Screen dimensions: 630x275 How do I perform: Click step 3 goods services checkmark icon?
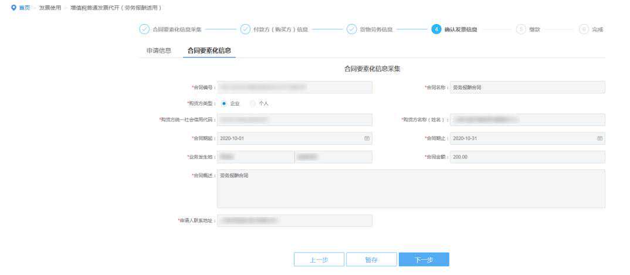351,29
